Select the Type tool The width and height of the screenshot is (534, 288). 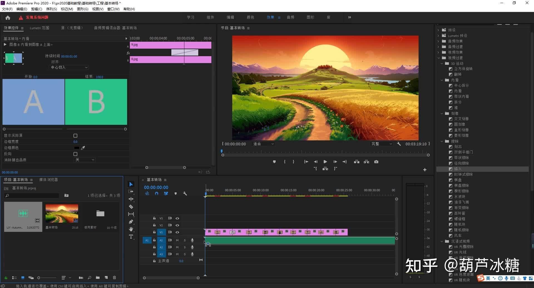pos(131,237)
